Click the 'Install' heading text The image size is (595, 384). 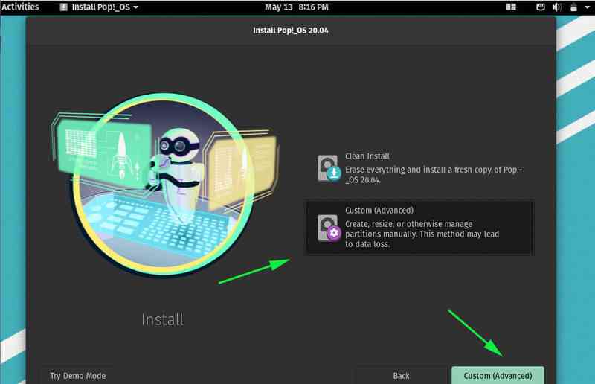(x=162, y=320)
